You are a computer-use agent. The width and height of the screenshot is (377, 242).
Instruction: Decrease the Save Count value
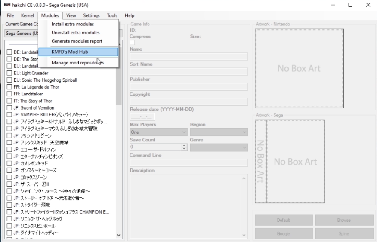[x=184, y=149]
